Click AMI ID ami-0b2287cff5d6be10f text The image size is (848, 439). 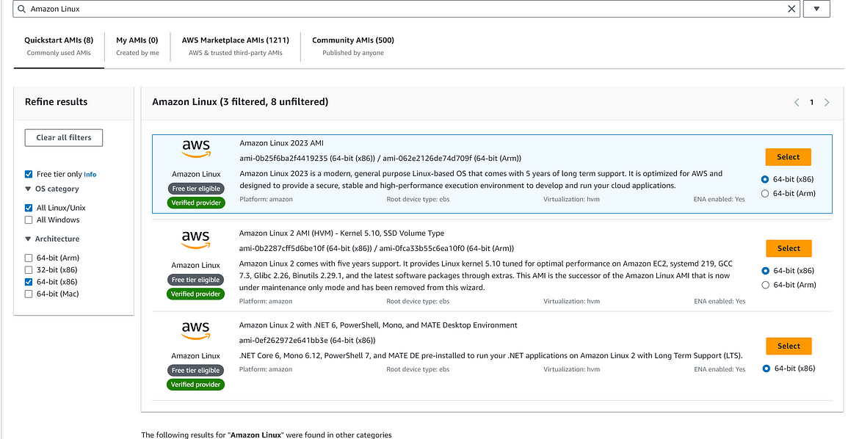coord(282,249)
